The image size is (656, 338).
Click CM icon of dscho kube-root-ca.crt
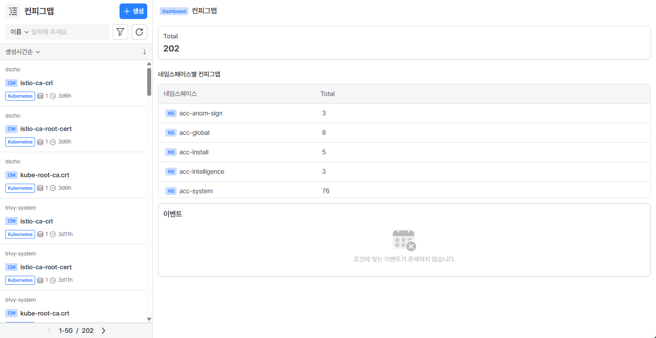[x=11, y=175]
